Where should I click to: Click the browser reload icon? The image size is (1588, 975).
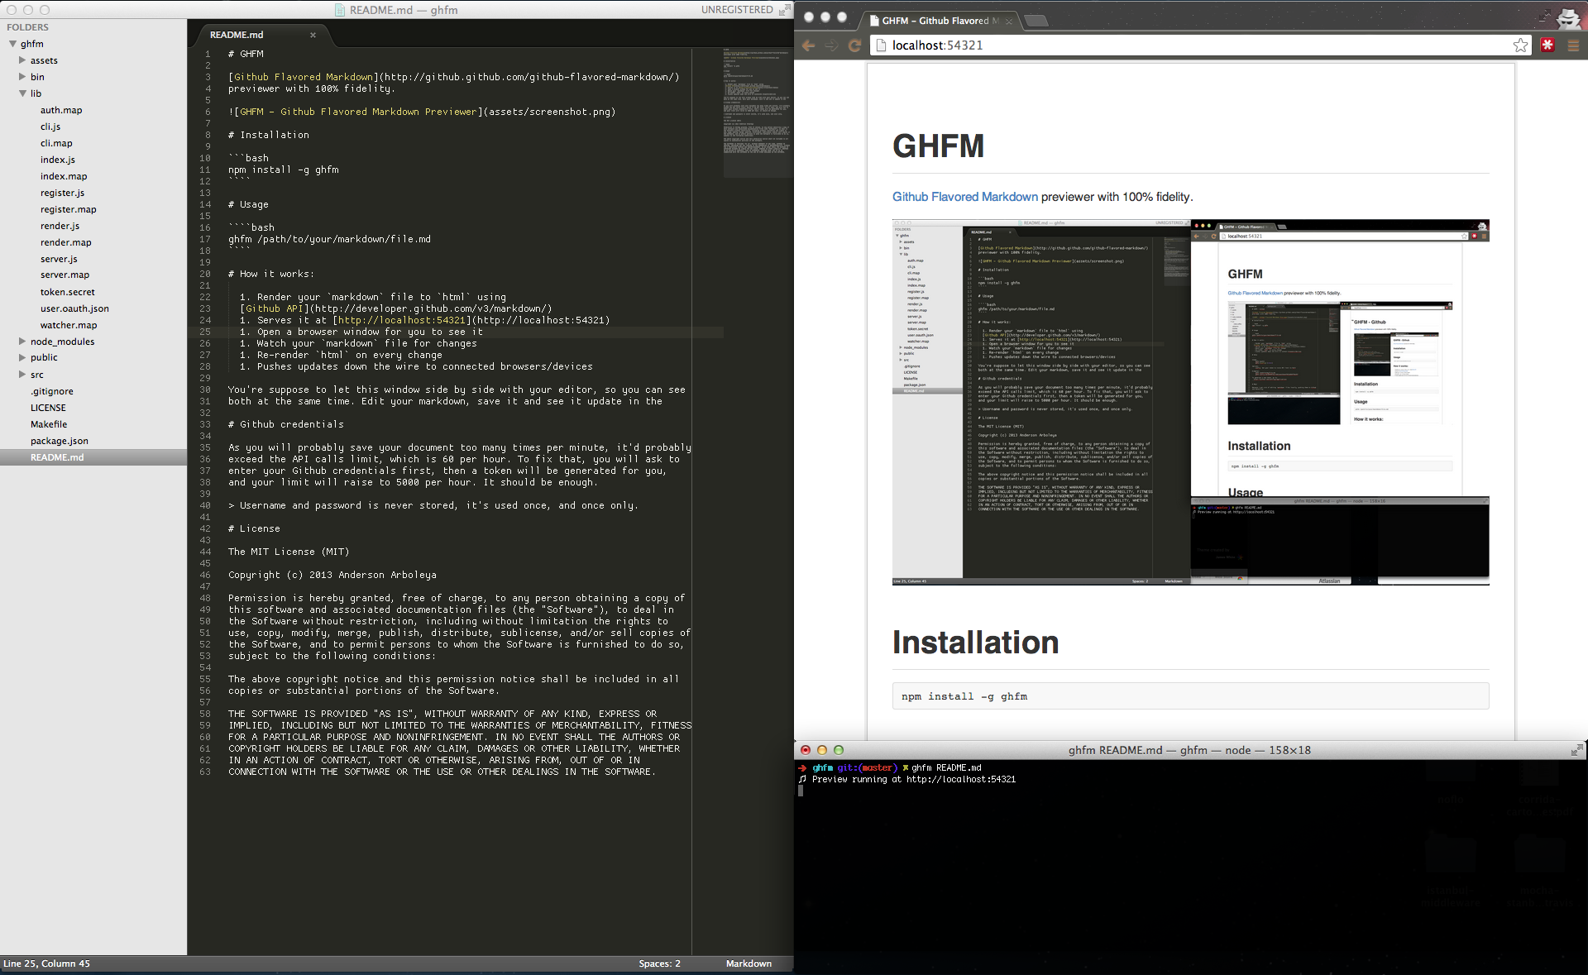coord(854,45)
